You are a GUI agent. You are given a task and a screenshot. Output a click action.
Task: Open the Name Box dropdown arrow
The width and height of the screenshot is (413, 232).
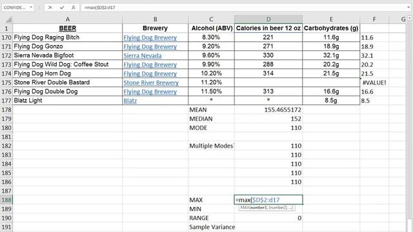point(31,7)
